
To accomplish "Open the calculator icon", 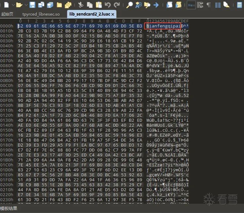I will pos(239,5).
